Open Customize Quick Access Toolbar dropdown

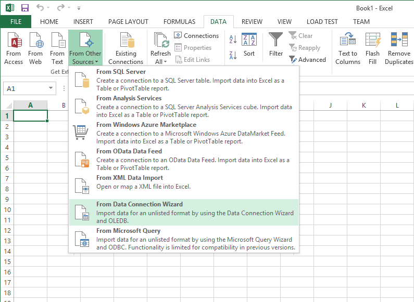point(79,8)
